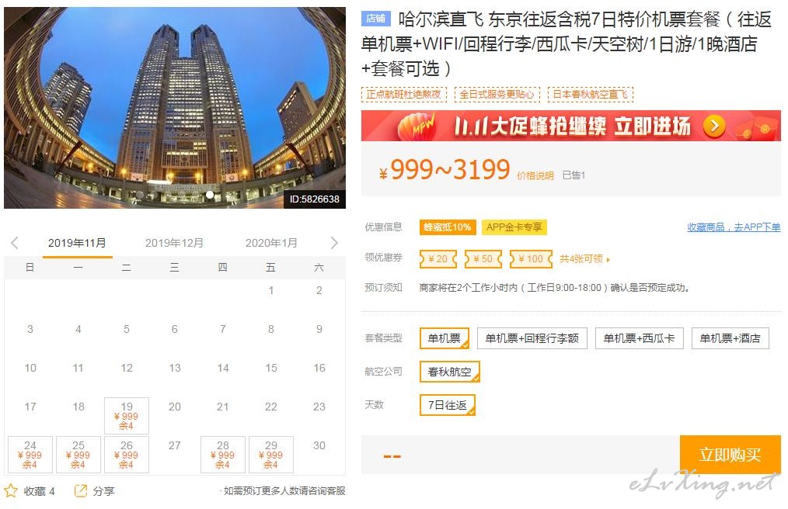This screenshot has width=788, height=509.
Task: Select the 单机票+西瓜卡 package option
Action: click(x=640, y=338)
